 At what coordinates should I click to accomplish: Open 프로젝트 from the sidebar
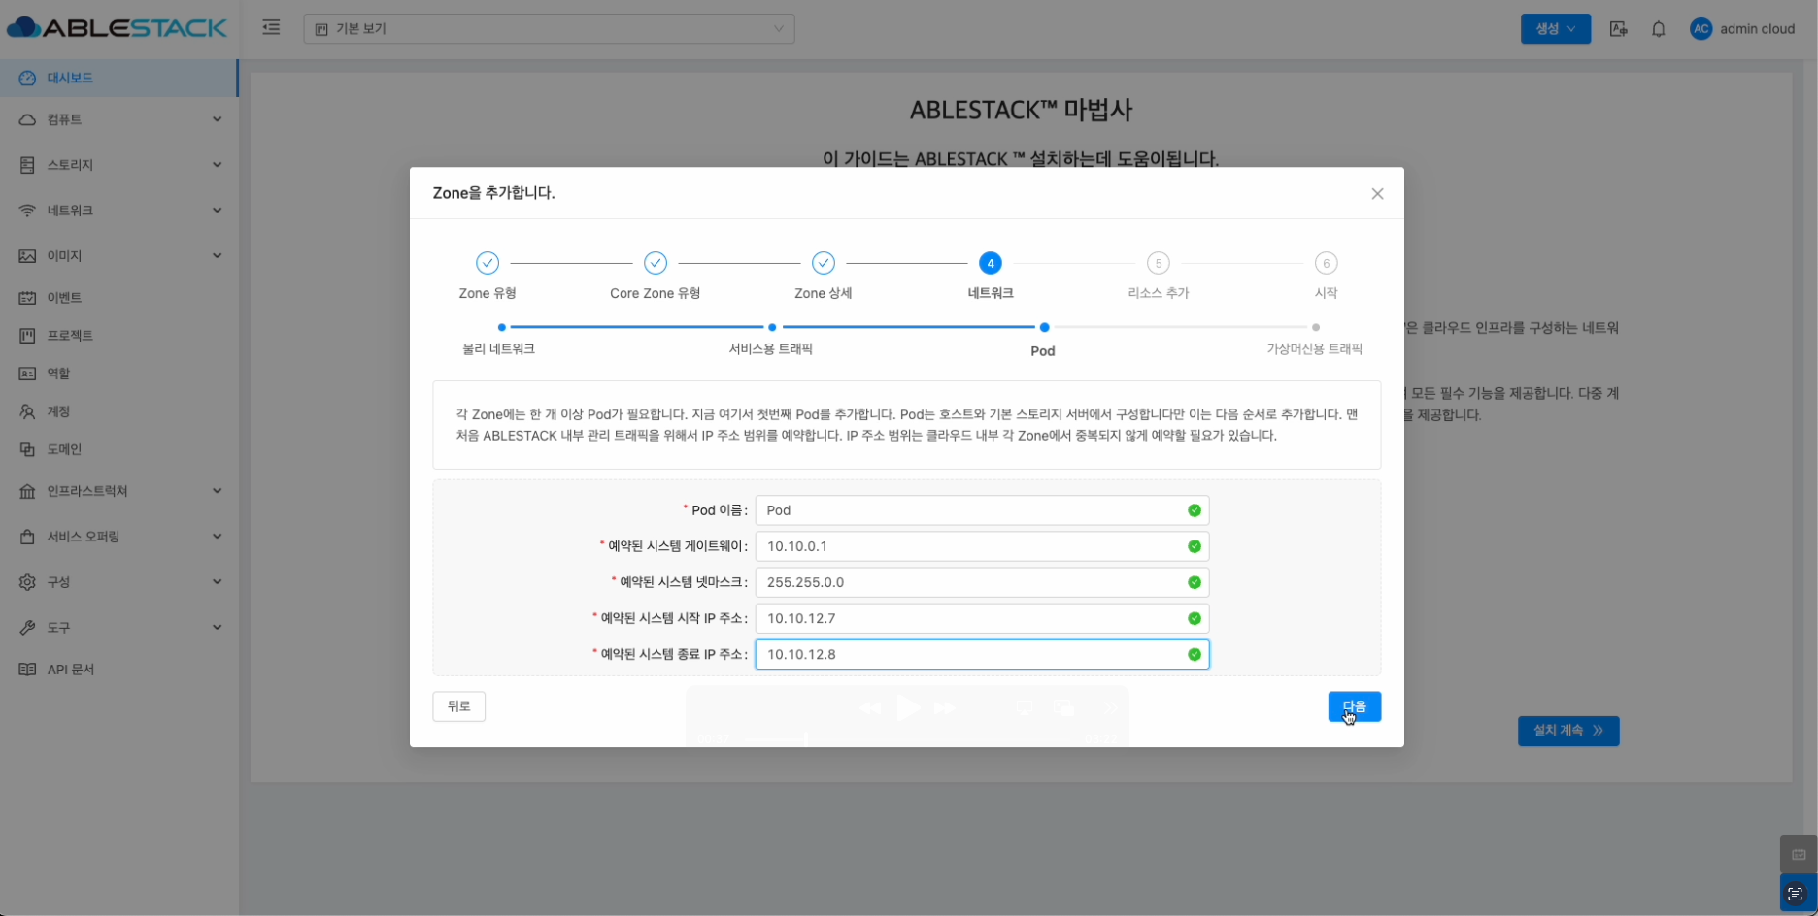click(x=70, y=336)
